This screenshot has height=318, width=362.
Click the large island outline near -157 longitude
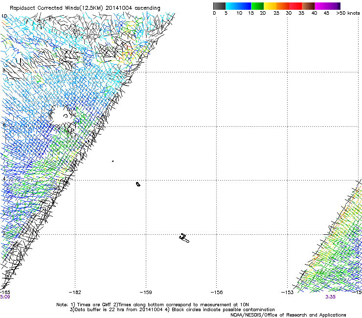tap(184, 238)
